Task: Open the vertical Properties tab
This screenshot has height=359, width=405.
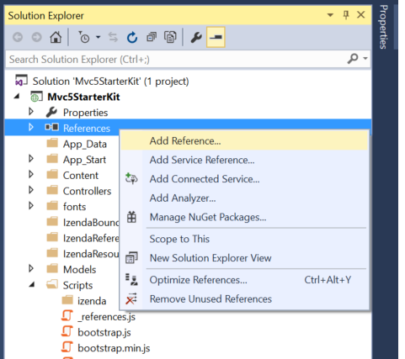Action: coord(383,27)
